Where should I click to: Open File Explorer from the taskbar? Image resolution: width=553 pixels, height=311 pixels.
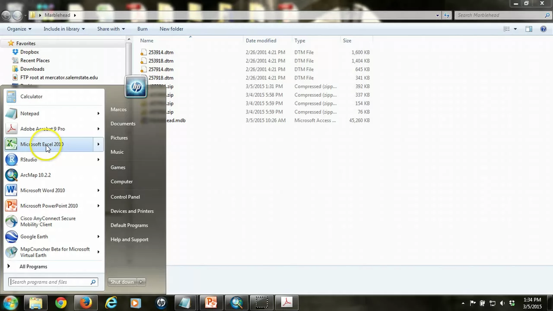click(36, 302)
